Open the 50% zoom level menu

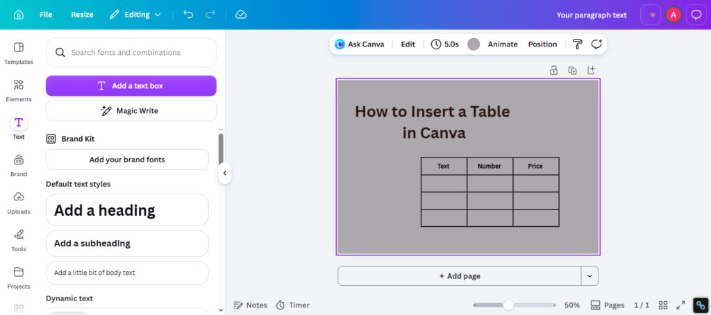coord(572,305)
